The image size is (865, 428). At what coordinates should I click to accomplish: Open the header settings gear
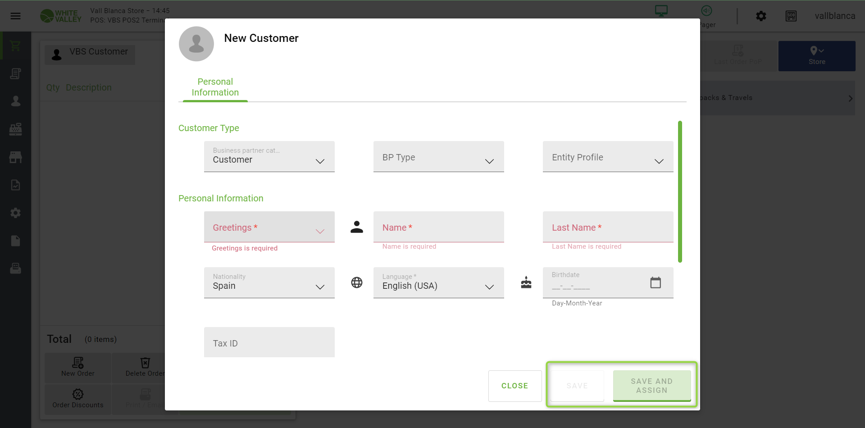[761, 16]
